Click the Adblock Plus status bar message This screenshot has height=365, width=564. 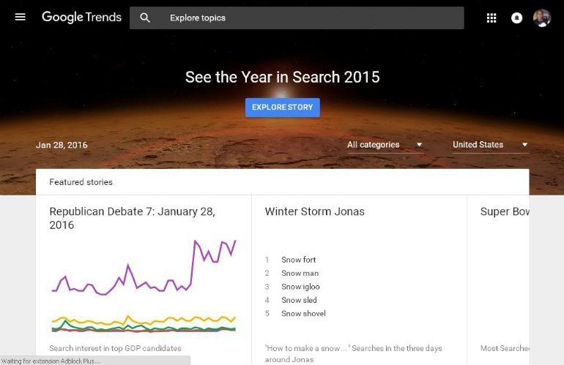pyautogui.click(x=51, y=361)
